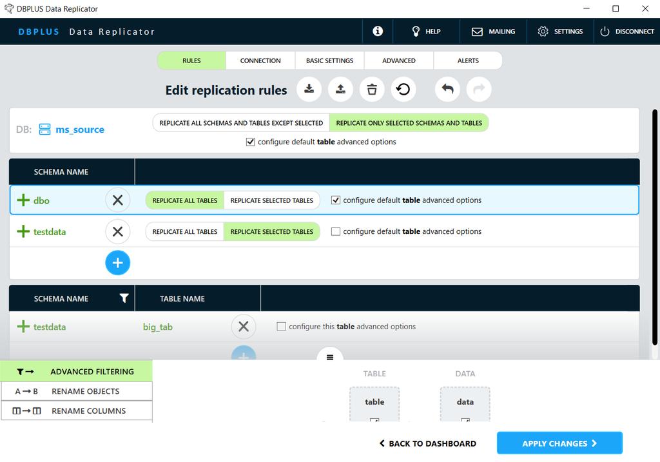Click the database server icon beside ms_source

pos(44,129)
